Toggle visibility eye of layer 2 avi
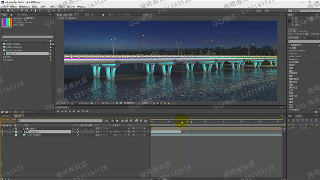The height and width of the screenshot is (180, 320). 2,132
